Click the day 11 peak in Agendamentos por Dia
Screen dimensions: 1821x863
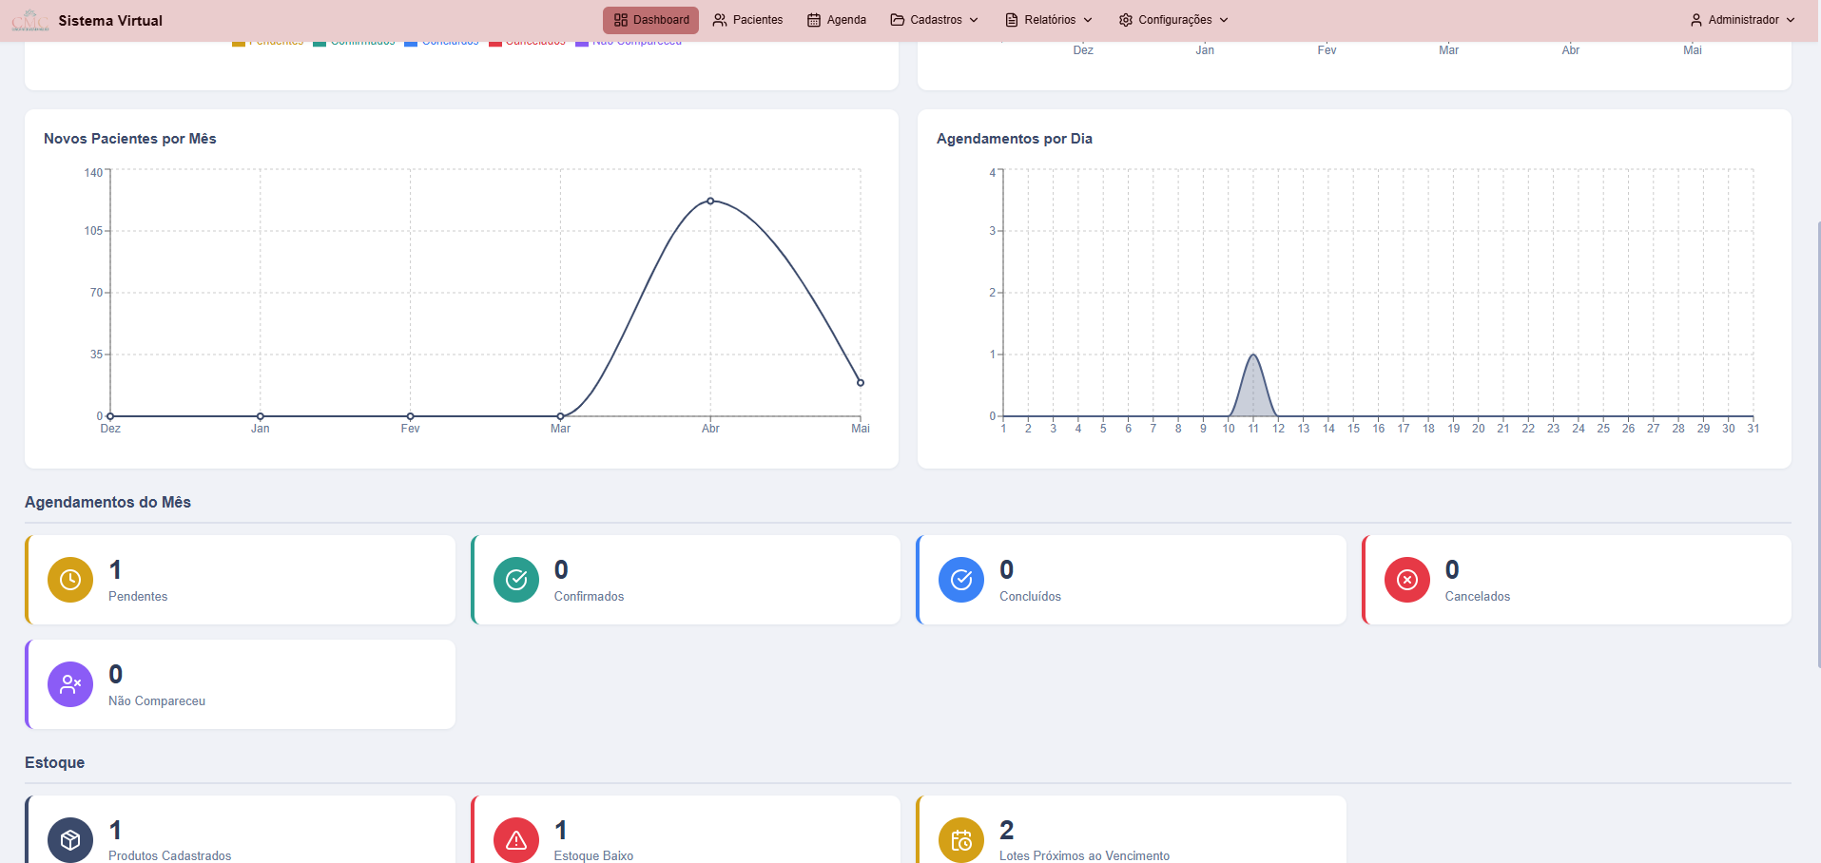tap(1253, 355)
